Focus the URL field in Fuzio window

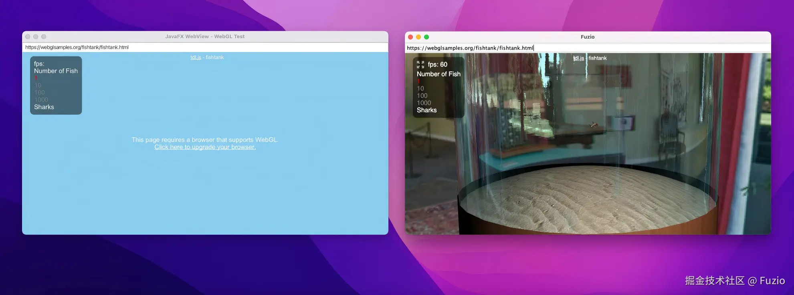coord(588,48)
